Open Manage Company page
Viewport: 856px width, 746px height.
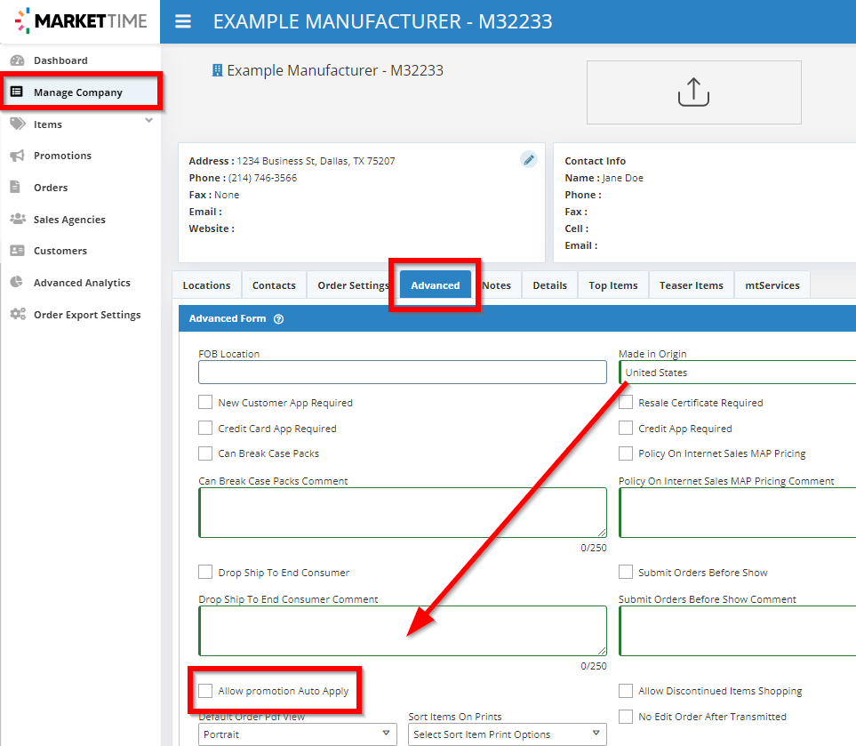80,92
